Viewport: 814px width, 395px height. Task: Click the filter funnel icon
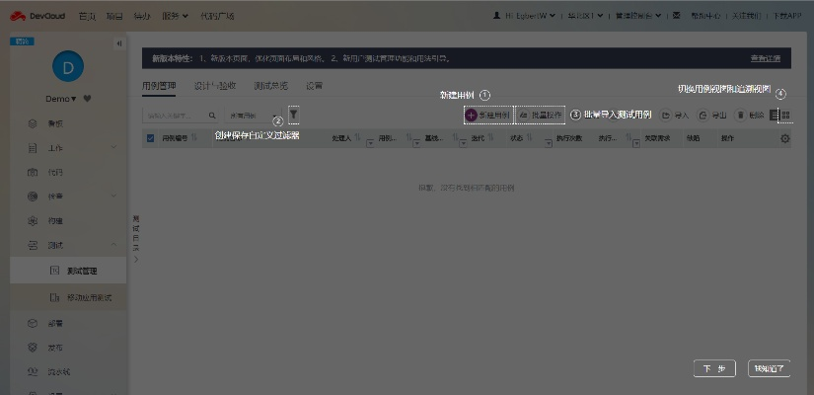pyautogui.click(x=293, y=115)
